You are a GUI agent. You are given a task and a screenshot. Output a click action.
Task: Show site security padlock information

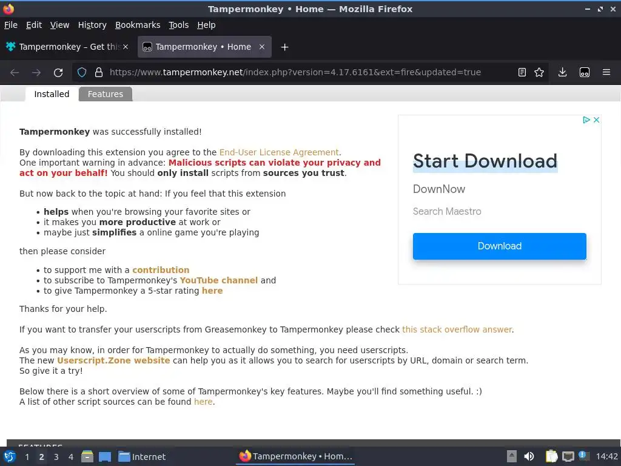pos(99,72)
